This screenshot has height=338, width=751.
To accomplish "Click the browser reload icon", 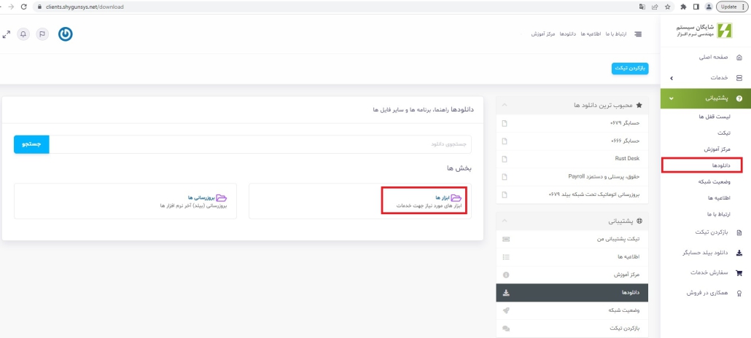I will (24, 6).
